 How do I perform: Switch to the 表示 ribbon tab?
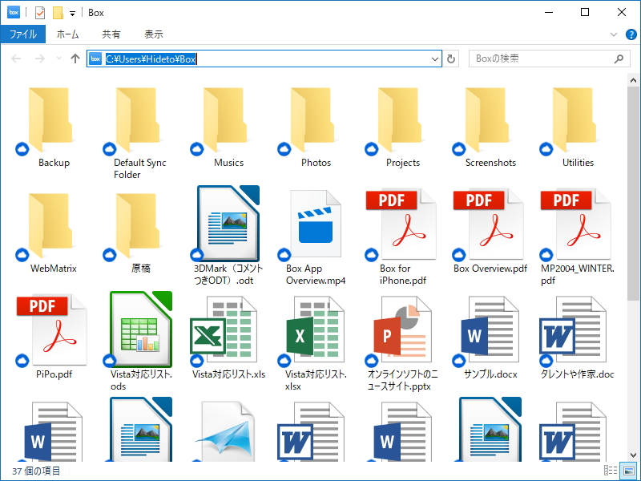pyautogui.click(x=154, y=34)
